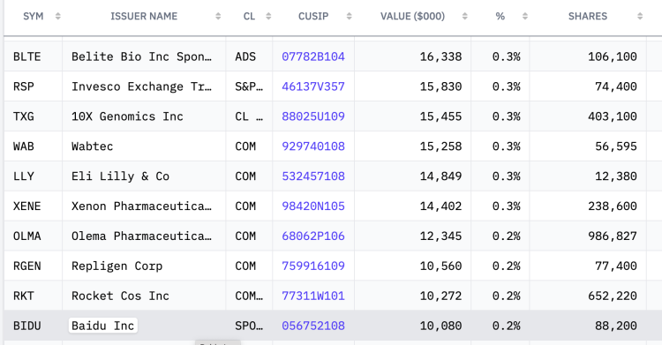Click value 15,455 in TXG row
Screen dimensions: 662x345
tap(440, 116)
